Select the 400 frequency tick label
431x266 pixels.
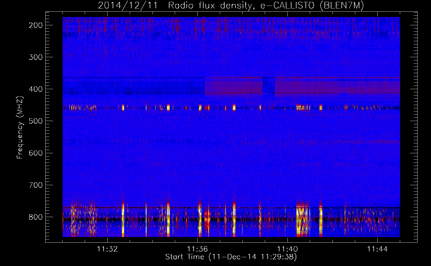35,89
